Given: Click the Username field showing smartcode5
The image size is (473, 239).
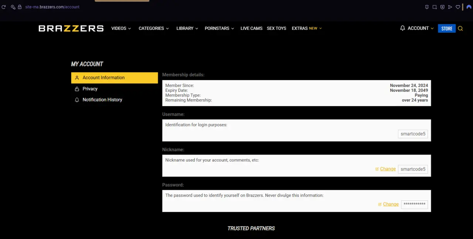Looking at the screenshot, I should click(413, 134).
